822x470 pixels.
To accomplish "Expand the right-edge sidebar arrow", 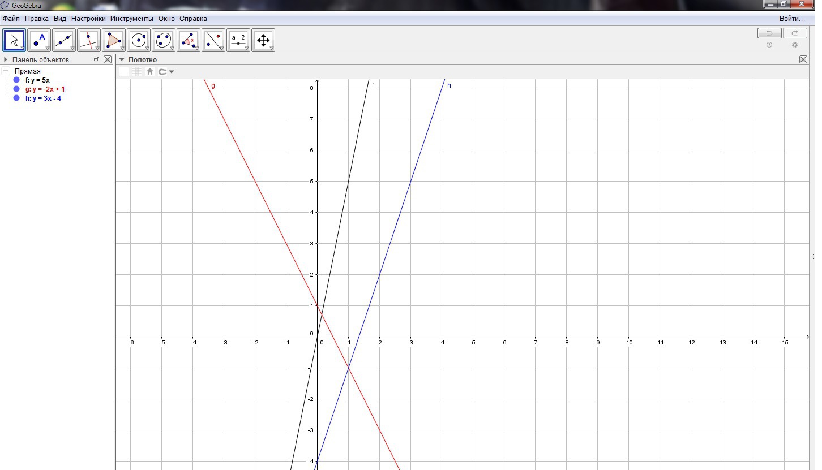I will 813,256.
